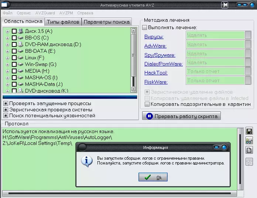Click the AVZ window system icon in the title bar
The image size is (257, 198).
coord(4,5)
